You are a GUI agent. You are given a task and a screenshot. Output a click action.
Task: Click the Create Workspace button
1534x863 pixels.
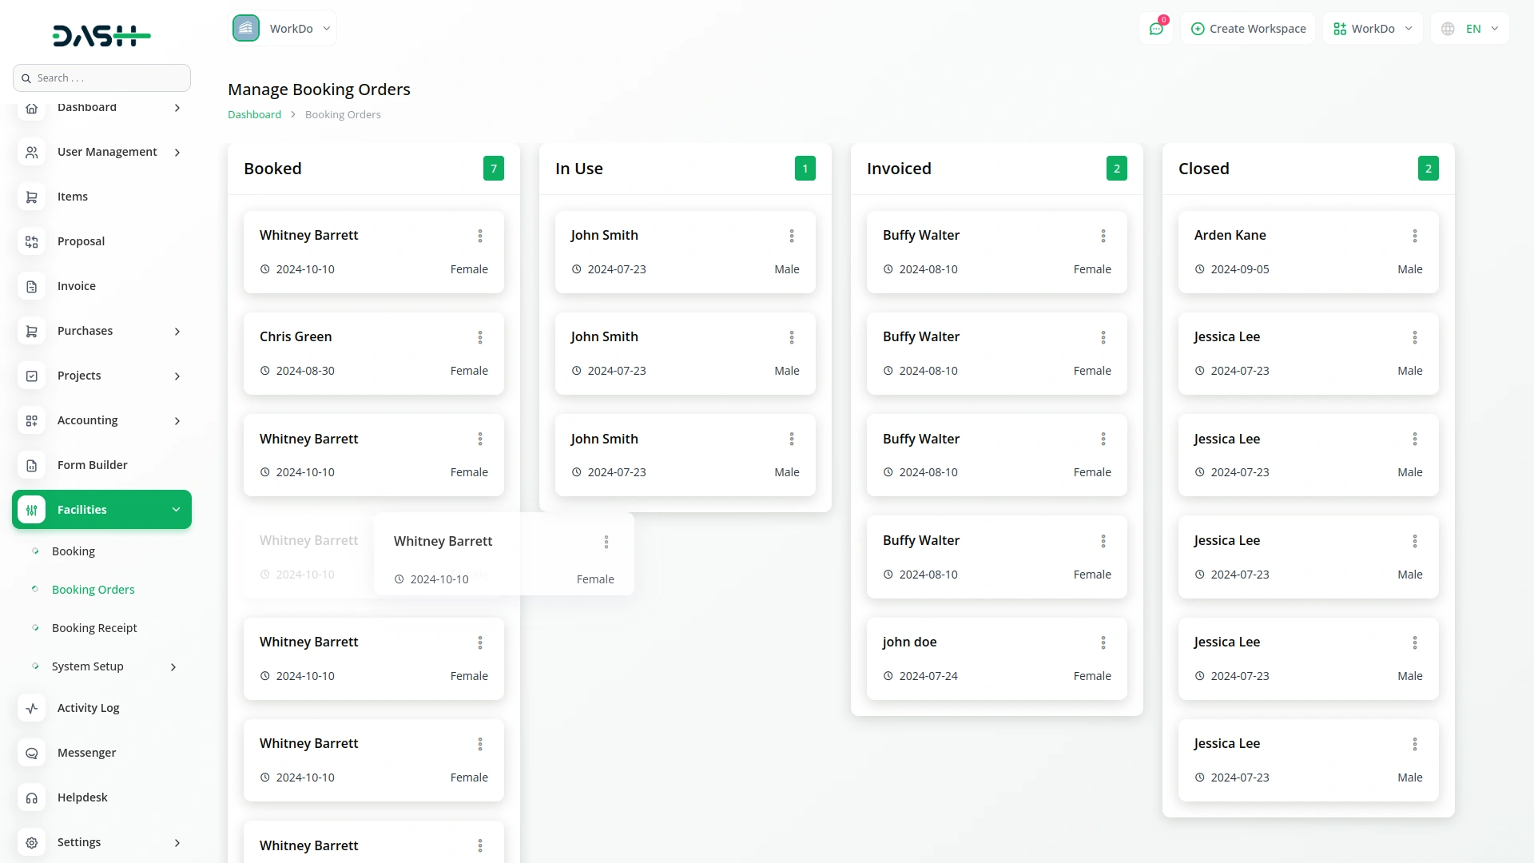(1248, 29)
